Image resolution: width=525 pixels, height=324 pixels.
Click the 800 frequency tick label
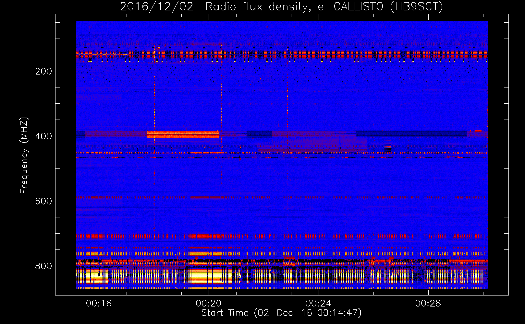pyautogui.click(x=43, y=266)
